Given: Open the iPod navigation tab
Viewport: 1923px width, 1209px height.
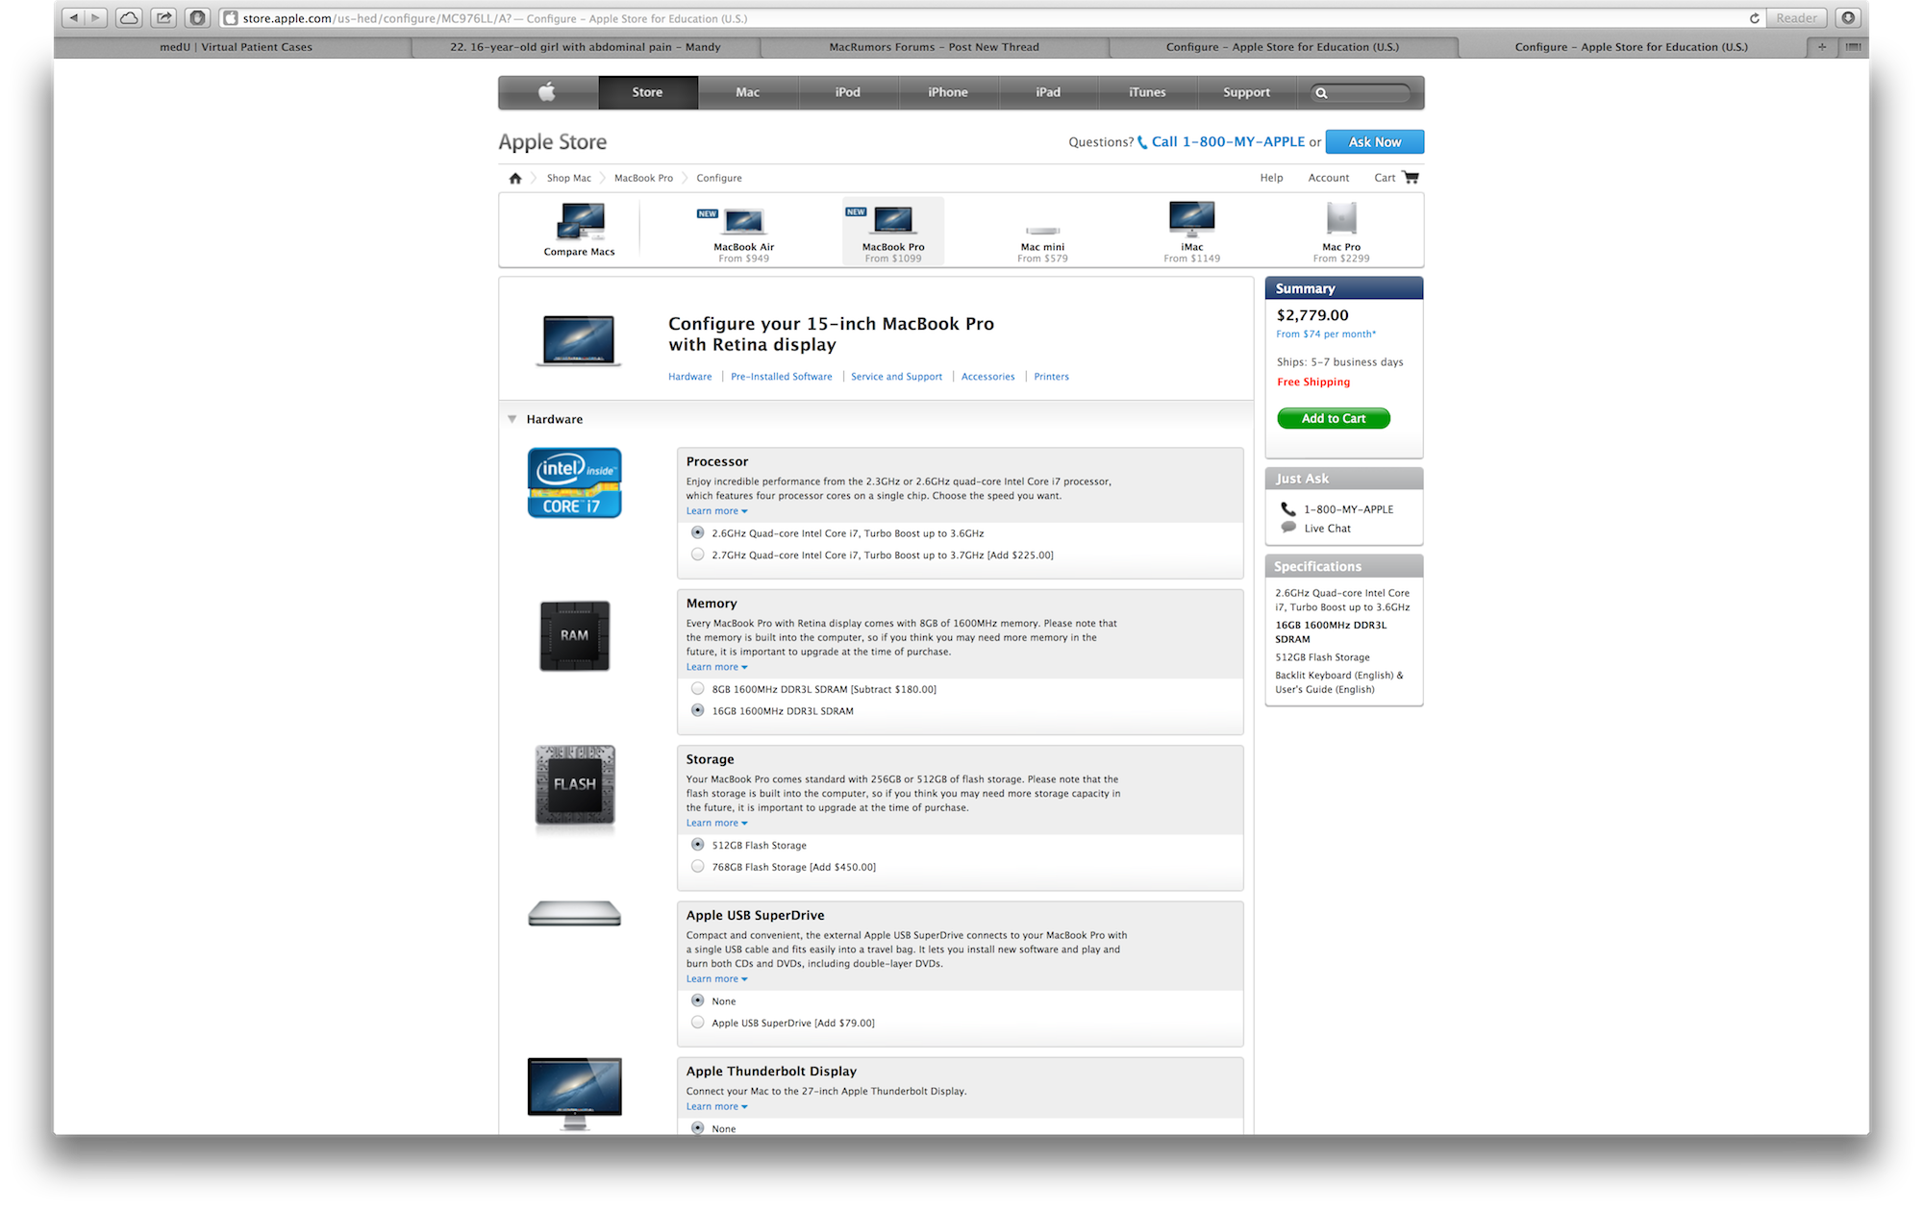Looking at the screenshot, I should tap(848, 92).
